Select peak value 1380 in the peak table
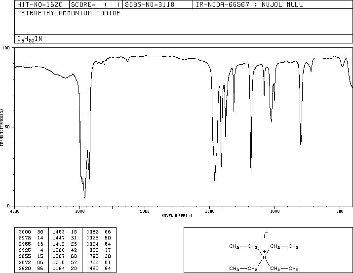The width and height of the screenshot is (353, 273). (x=59, y=250)
